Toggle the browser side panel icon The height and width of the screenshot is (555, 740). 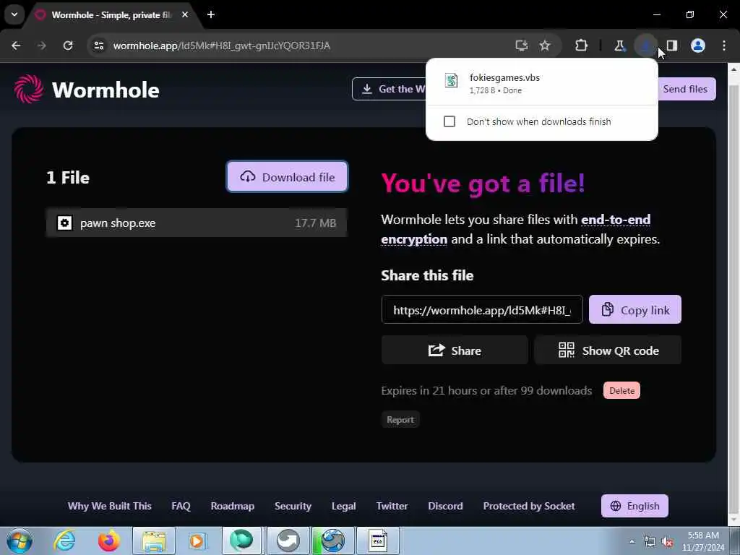point(671,46)
